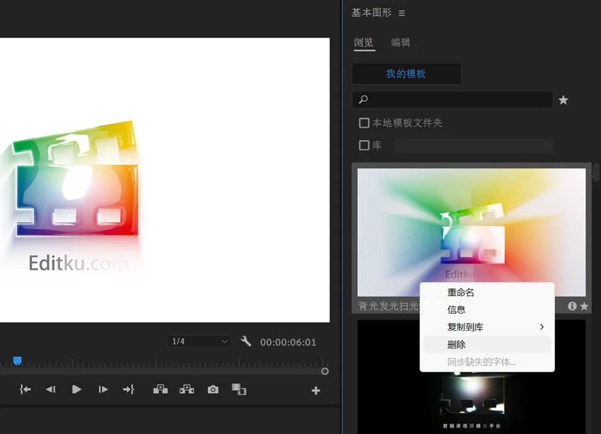This screenshot has height=434, width=601.
Task: Choose 删除 from context menu
Action: (486, 345)
